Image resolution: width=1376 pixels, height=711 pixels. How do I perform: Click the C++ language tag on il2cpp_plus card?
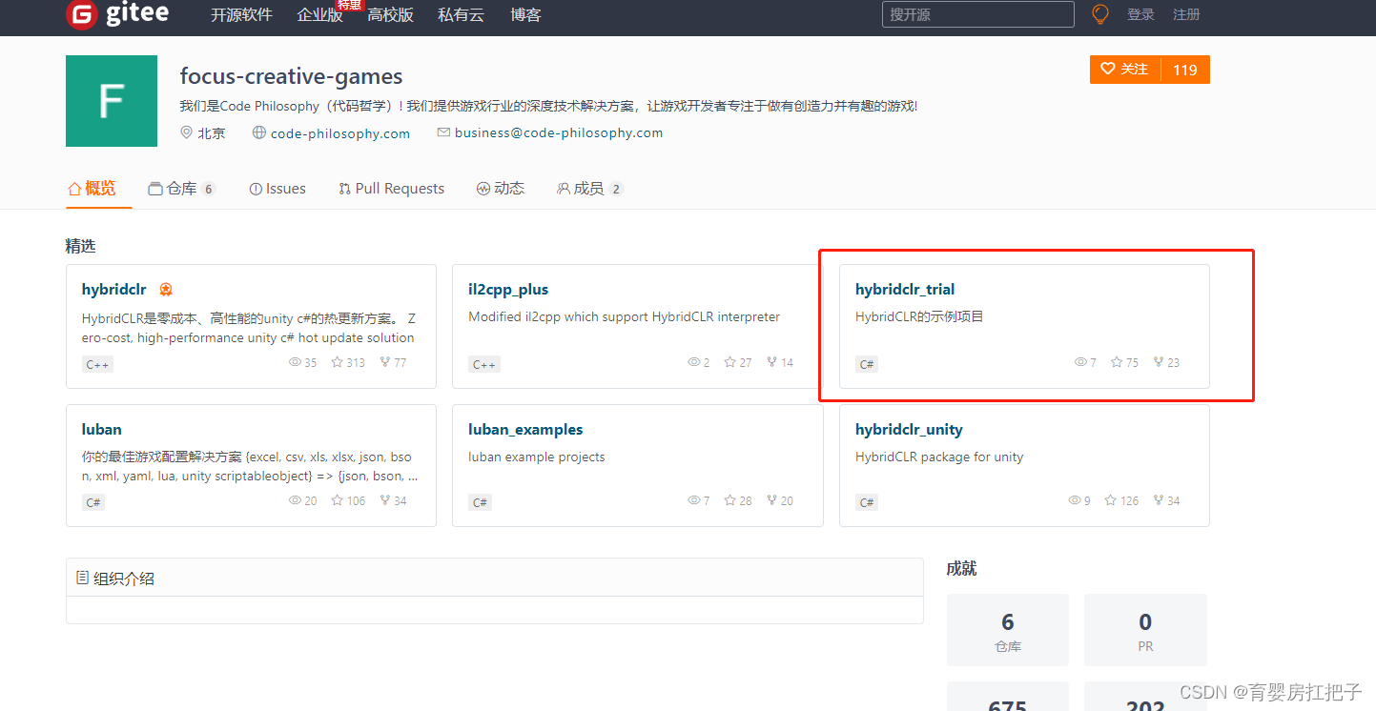click(x=484, y=364)
